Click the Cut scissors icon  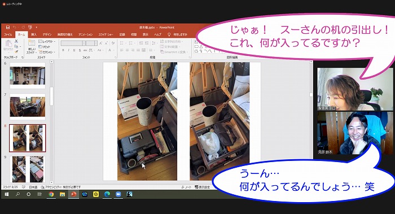pyautogui.click(x=16, y=41)
